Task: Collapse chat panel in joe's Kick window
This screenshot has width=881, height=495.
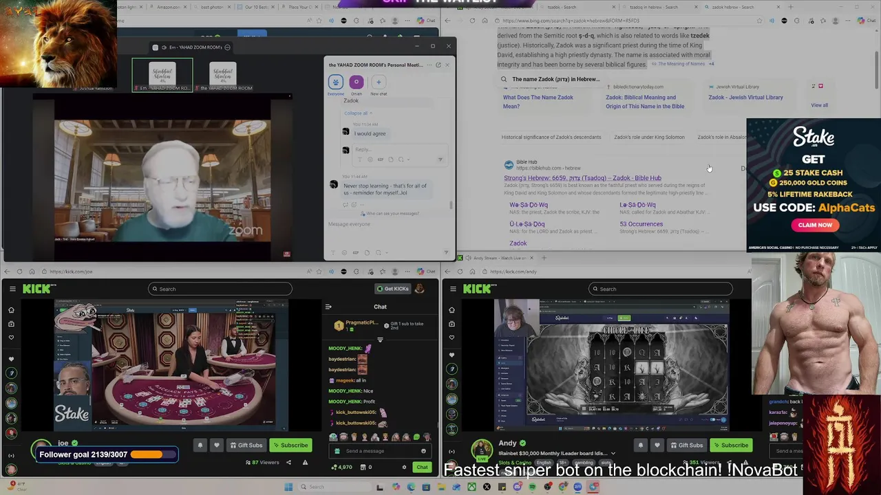Action: [328, 307]
